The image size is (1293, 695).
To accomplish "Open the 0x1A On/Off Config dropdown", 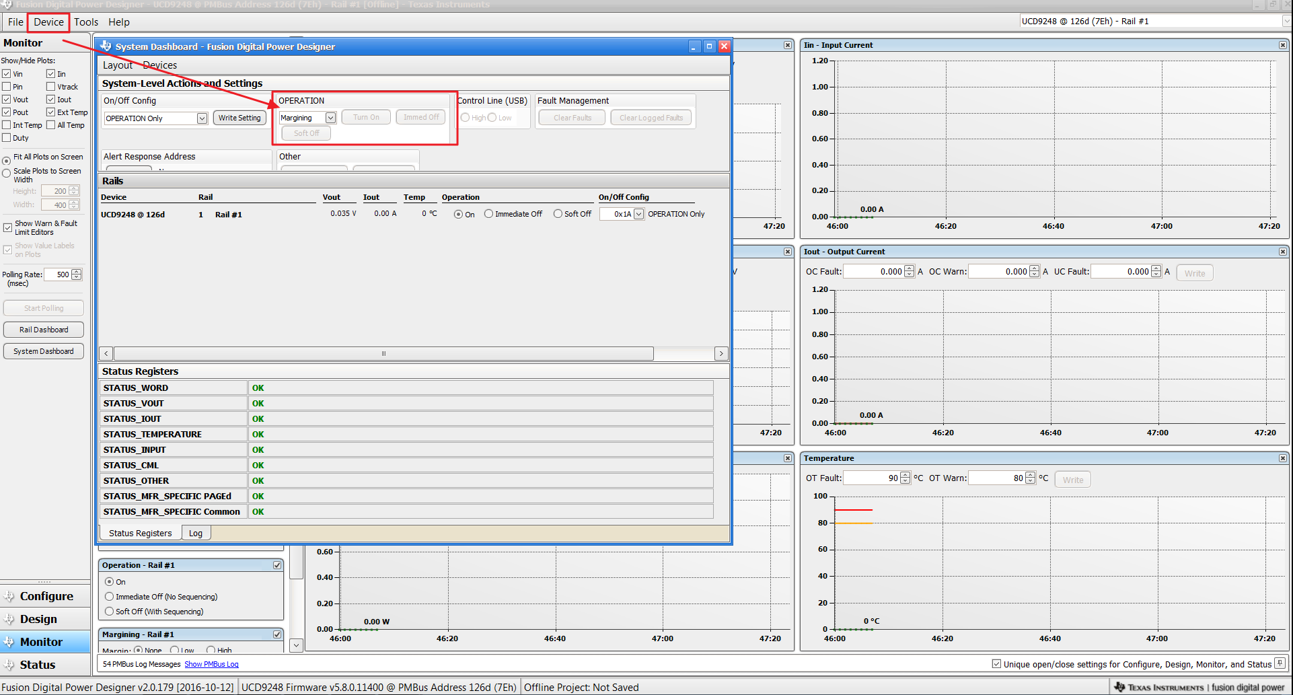I will [x=638, y=214].
